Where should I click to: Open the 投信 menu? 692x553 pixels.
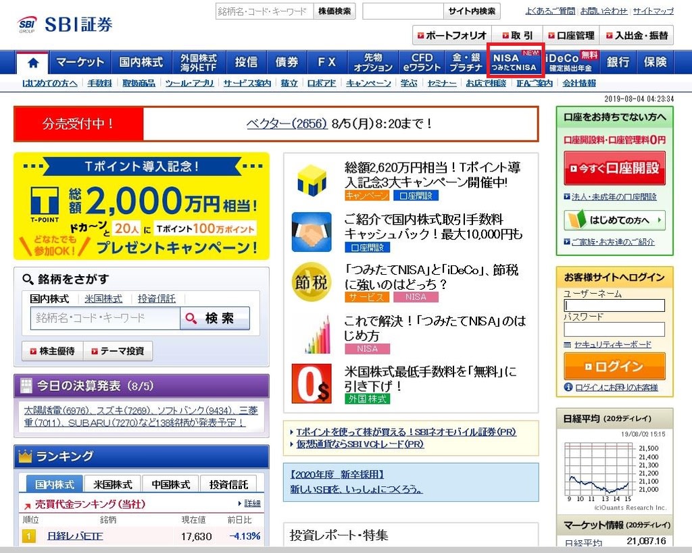246,63
